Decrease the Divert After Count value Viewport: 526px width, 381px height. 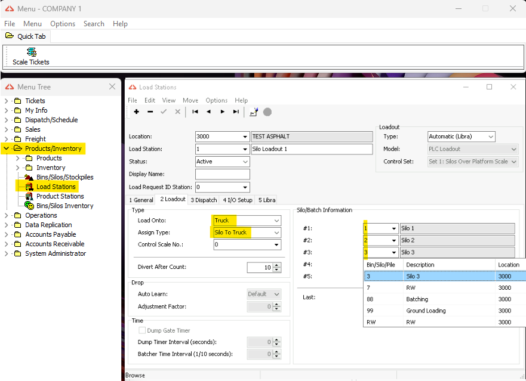[x=277, y=270]
